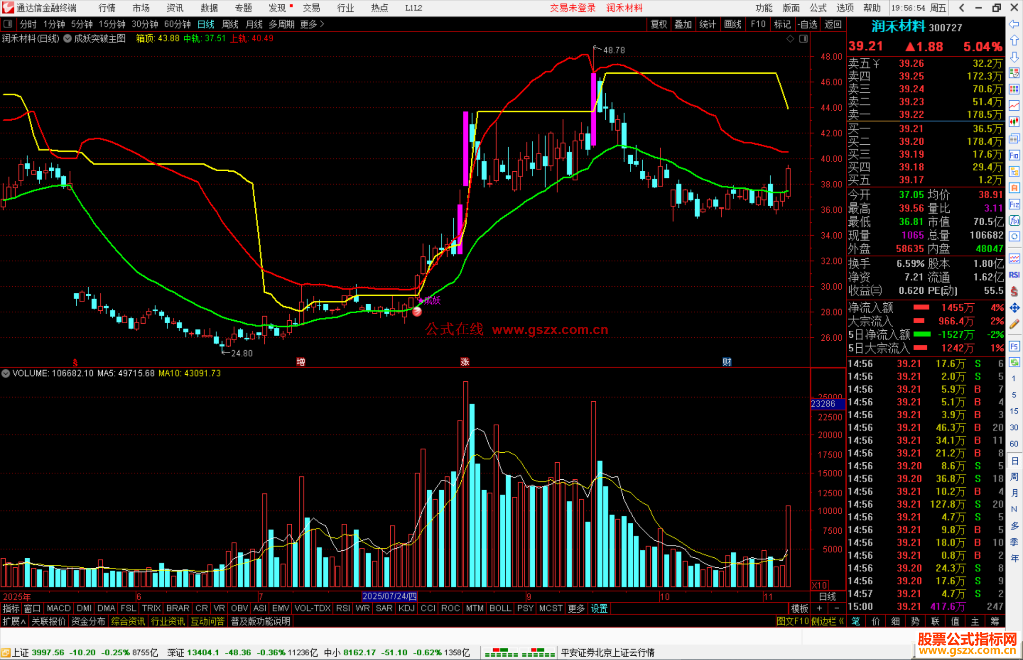Click the plus zoom button beside 模板
1023x660 pixels.
tap(819, 608)
